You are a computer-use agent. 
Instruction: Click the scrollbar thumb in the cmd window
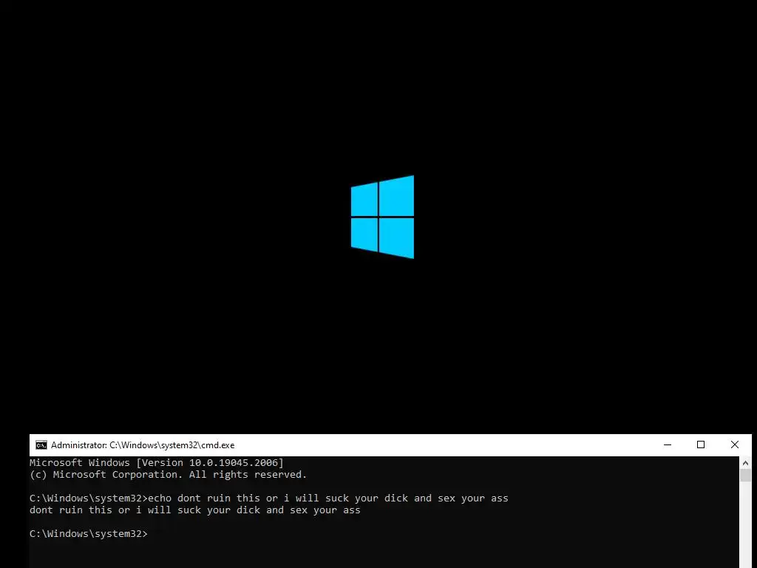tap(745, 475)
